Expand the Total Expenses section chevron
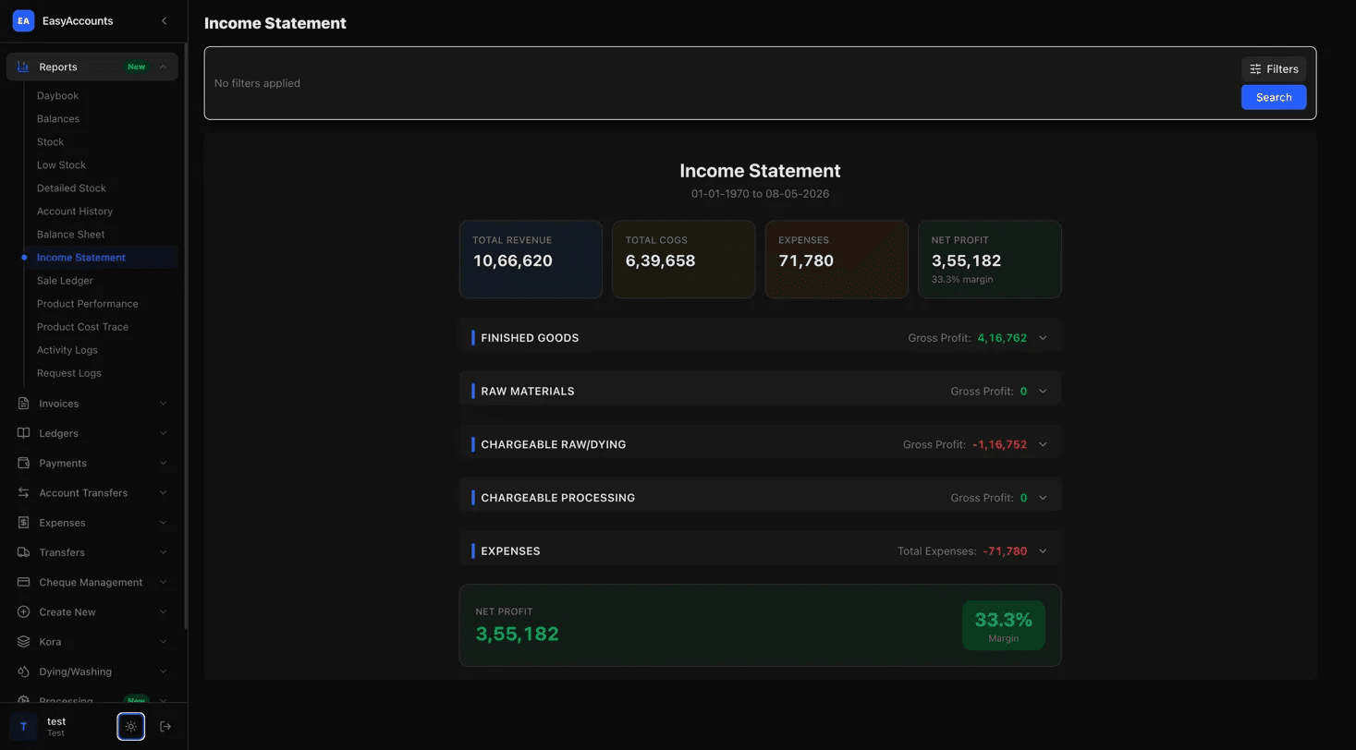Viewport: 1356px width, 750px height. pyautogui.click(x=1043, y=551)
